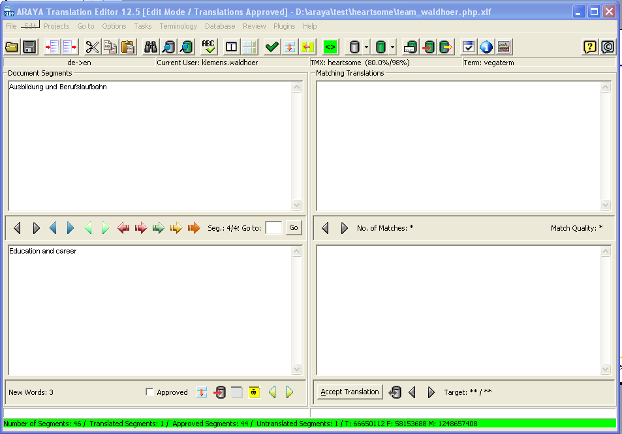Click the green checkmark approve icon
622x434 pixels.
click(x=272, y=47)
